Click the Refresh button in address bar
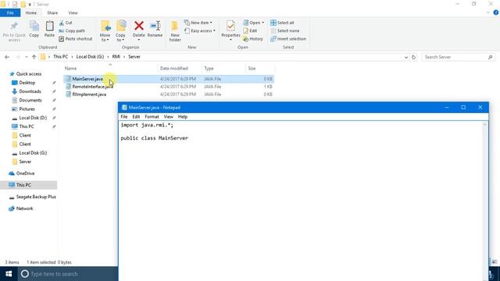The width and height of the screenshot is (500, 281). coord(413,57)
